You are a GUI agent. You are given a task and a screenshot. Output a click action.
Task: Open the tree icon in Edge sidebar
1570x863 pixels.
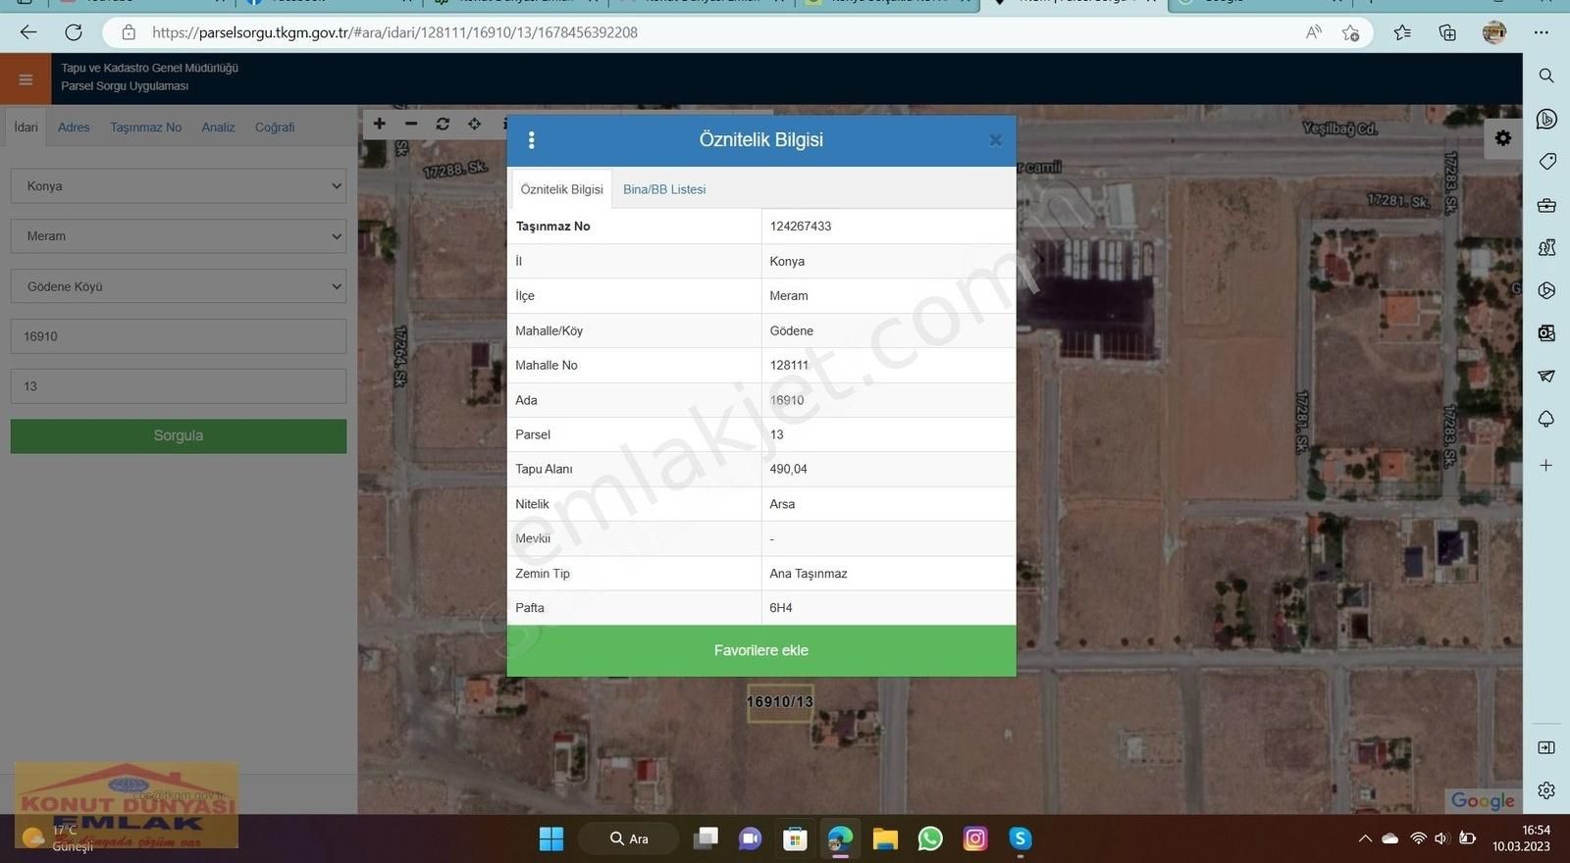pyautogui.click(x=1546, y=419)
